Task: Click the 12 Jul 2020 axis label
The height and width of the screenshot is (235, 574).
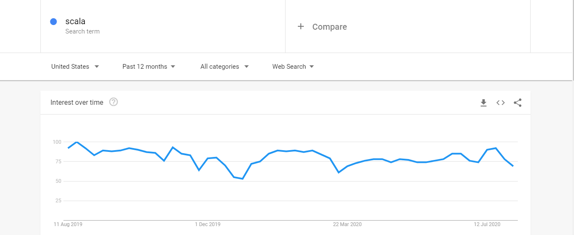Action: 487,224
